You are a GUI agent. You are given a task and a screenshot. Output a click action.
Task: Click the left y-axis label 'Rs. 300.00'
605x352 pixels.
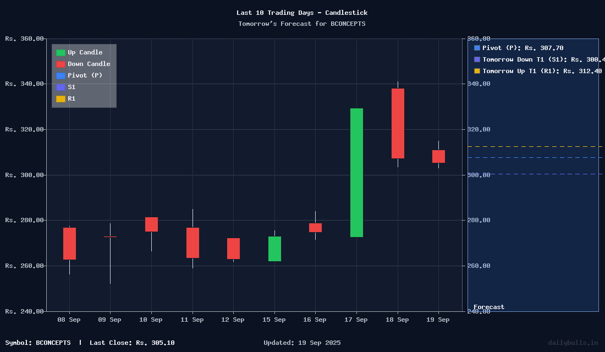coord(24,175)
